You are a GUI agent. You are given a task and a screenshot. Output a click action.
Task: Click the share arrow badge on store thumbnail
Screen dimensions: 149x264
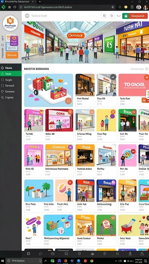[113, 77]
